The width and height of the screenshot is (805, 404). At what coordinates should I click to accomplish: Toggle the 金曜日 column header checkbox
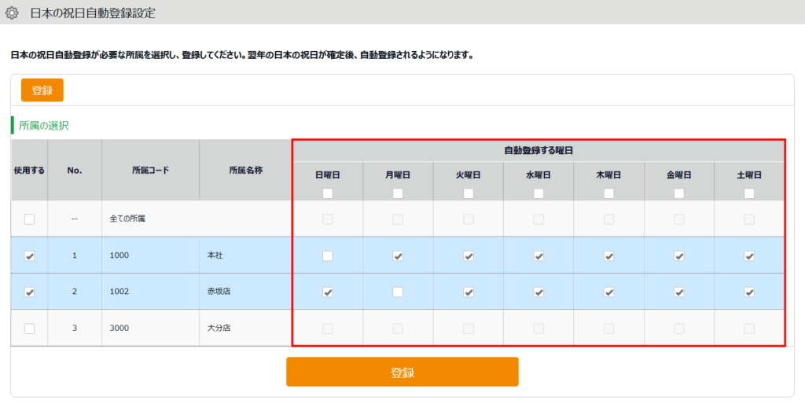click(679, 193)
